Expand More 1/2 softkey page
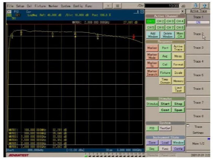The image size is (213, 159). (198, 144)
